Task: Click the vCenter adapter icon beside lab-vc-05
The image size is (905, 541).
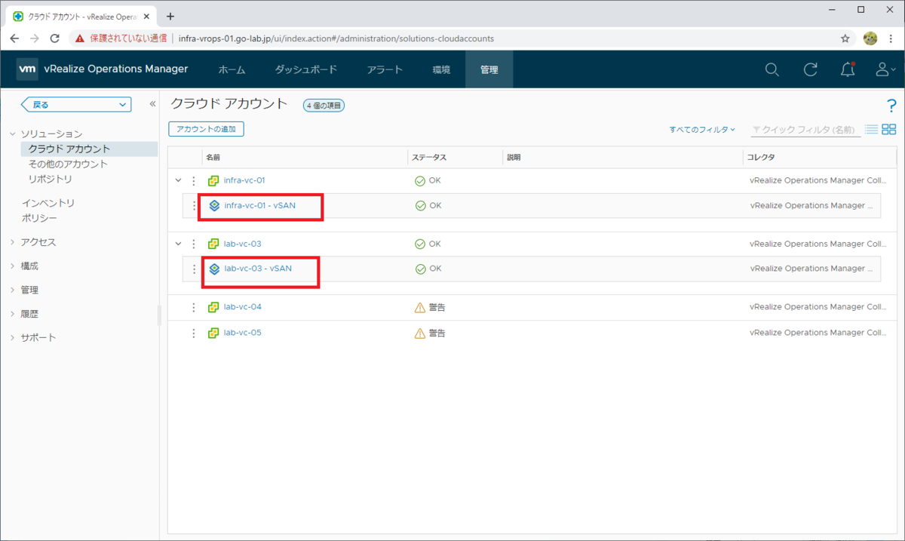Action: 213,332
